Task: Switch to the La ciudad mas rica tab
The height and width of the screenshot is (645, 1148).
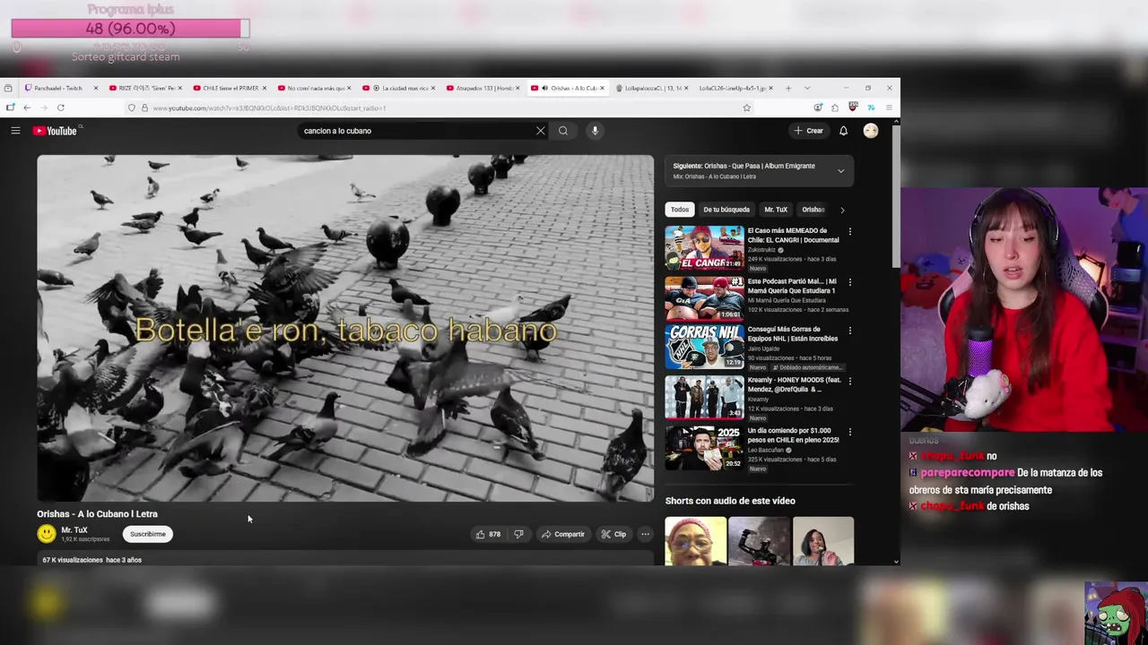Action: coord(398,88)
